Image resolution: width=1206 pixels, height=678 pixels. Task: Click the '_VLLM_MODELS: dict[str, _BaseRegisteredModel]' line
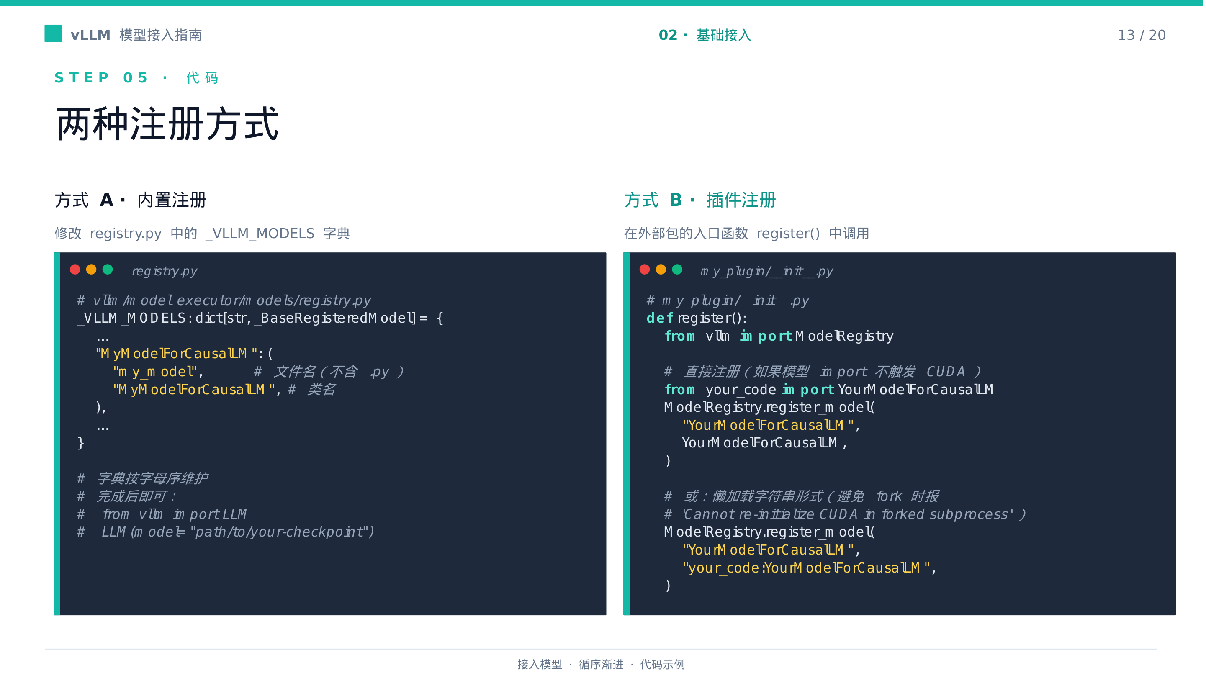tap(260, 318)
